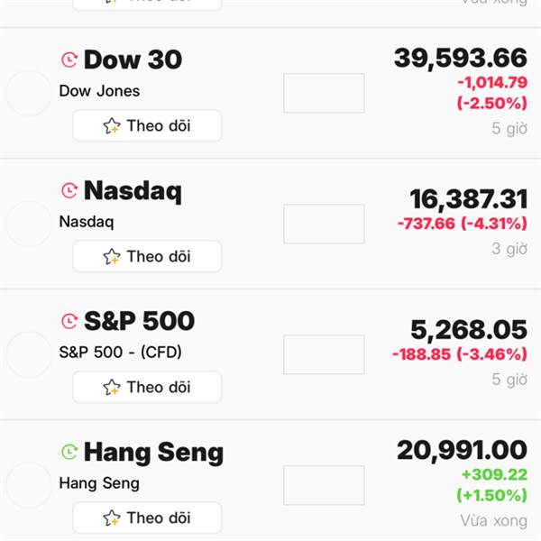Tap the round logo in the Hang Seng row
Viewport: 541px width, 541px height.
(x=29, y=485)
